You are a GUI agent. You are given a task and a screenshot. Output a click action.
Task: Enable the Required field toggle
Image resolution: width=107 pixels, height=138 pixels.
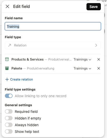pos(9,112)
